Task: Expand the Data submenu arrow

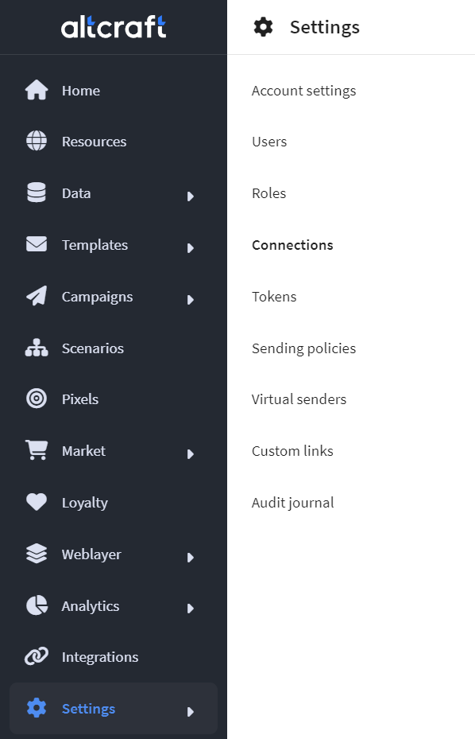Action: click(x=190, y=196)
